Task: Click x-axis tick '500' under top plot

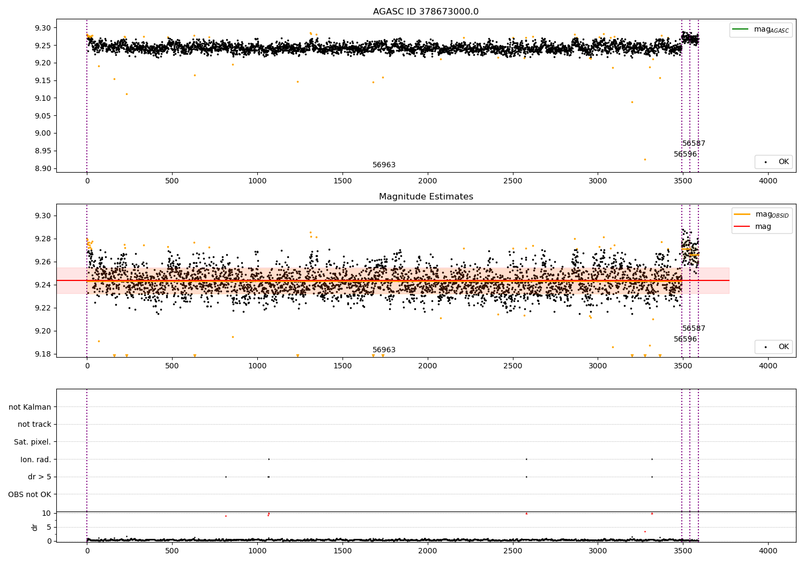Action: 172,181
